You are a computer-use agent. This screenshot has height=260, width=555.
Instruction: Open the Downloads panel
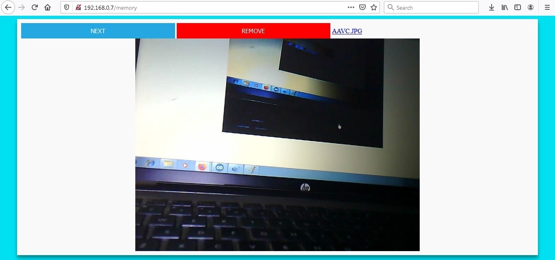492,7
